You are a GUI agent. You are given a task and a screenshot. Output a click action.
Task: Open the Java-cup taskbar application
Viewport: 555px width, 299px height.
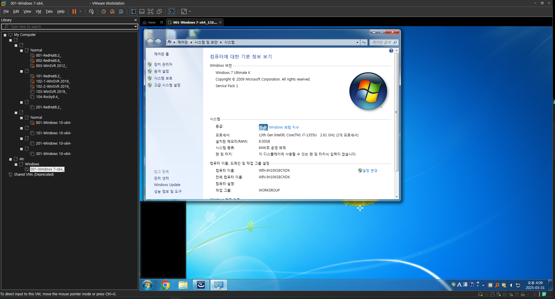[x=201, y=285]
